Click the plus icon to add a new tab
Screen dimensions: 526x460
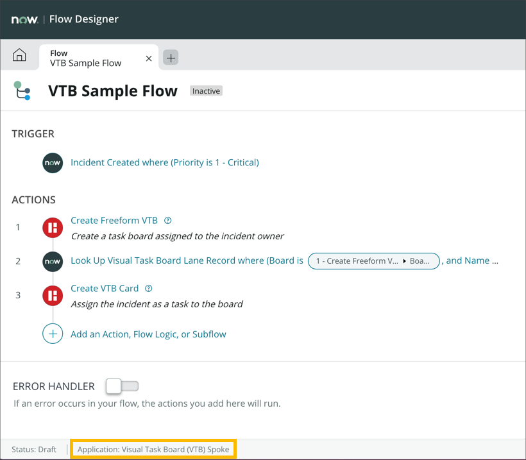point(171,57)
